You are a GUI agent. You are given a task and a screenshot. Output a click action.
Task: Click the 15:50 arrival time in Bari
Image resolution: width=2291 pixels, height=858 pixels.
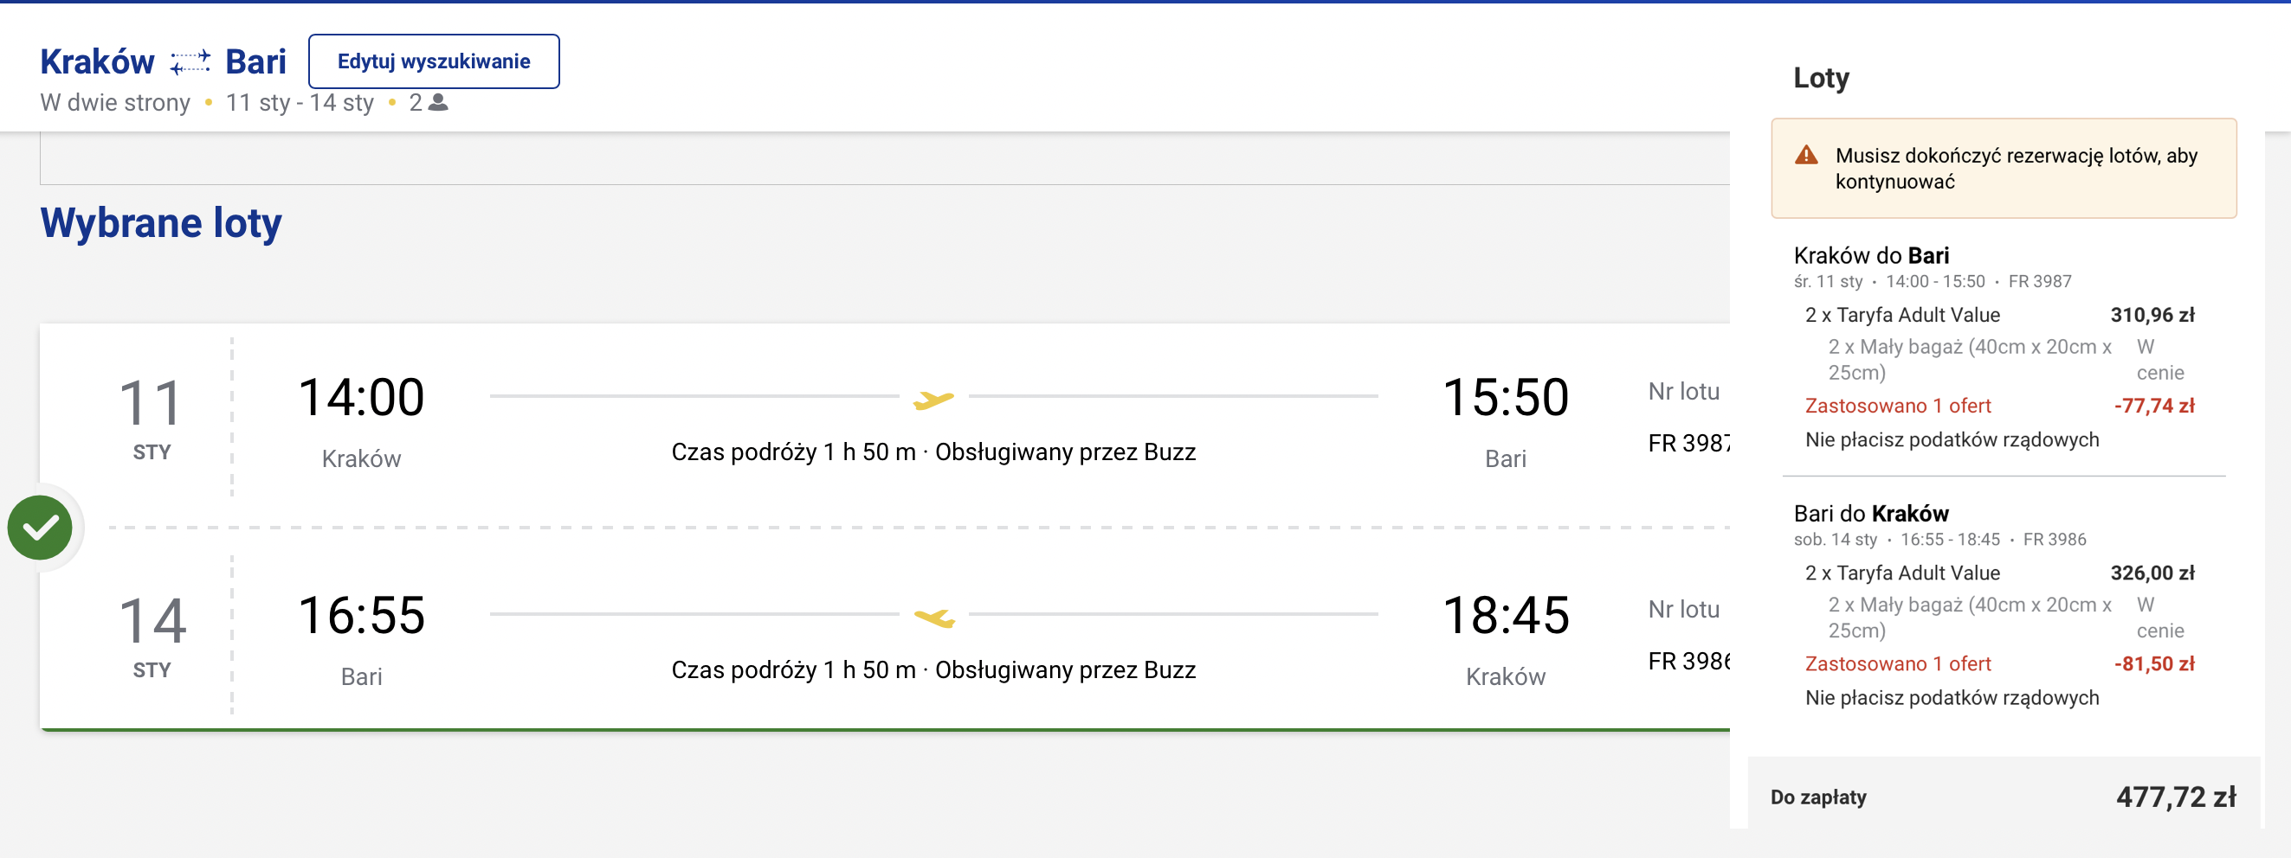point(1505,397)
